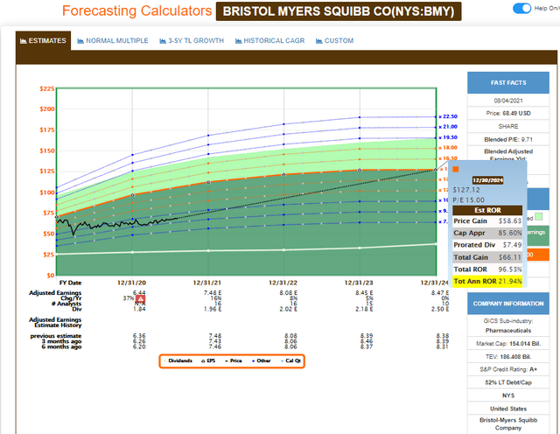Click the x 21.00 multiple line label
The height and width of the screenshot is (434, 560).
448,127
